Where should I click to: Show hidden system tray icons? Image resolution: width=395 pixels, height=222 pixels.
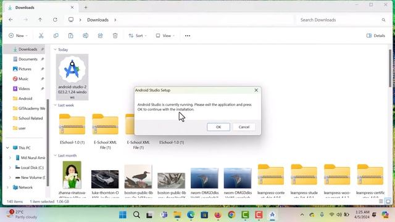click(x=302, y=215)
